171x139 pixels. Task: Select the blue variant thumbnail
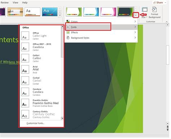coord(91,12)
